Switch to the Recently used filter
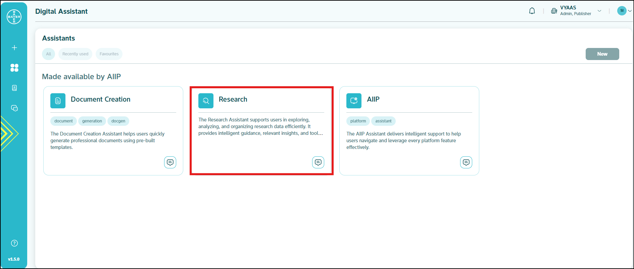The width and height of the screenshot is (634, 269). point(75,54)
